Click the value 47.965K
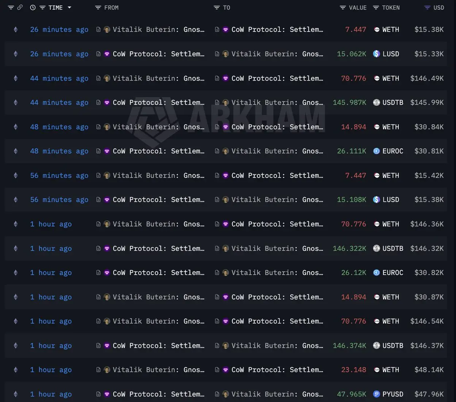Screen dimensions: 456x402 351,394
